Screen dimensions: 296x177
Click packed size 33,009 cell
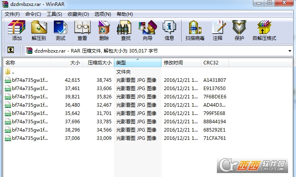tap(104, 138)
